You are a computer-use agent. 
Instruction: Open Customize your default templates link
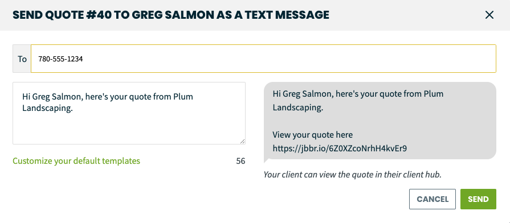pyautogui.click(x=76, y=160)
